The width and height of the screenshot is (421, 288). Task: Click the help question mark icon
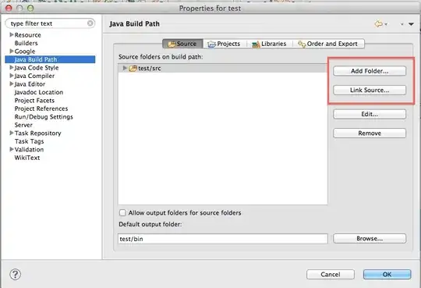tap(16, 275)
